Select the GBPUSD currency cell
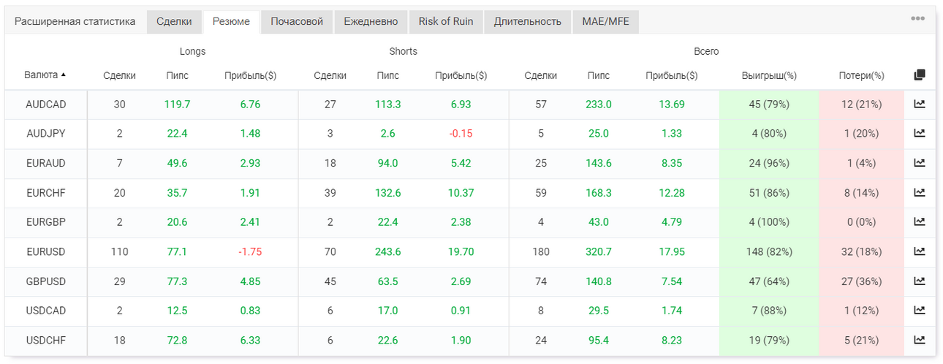 point(46,281)
